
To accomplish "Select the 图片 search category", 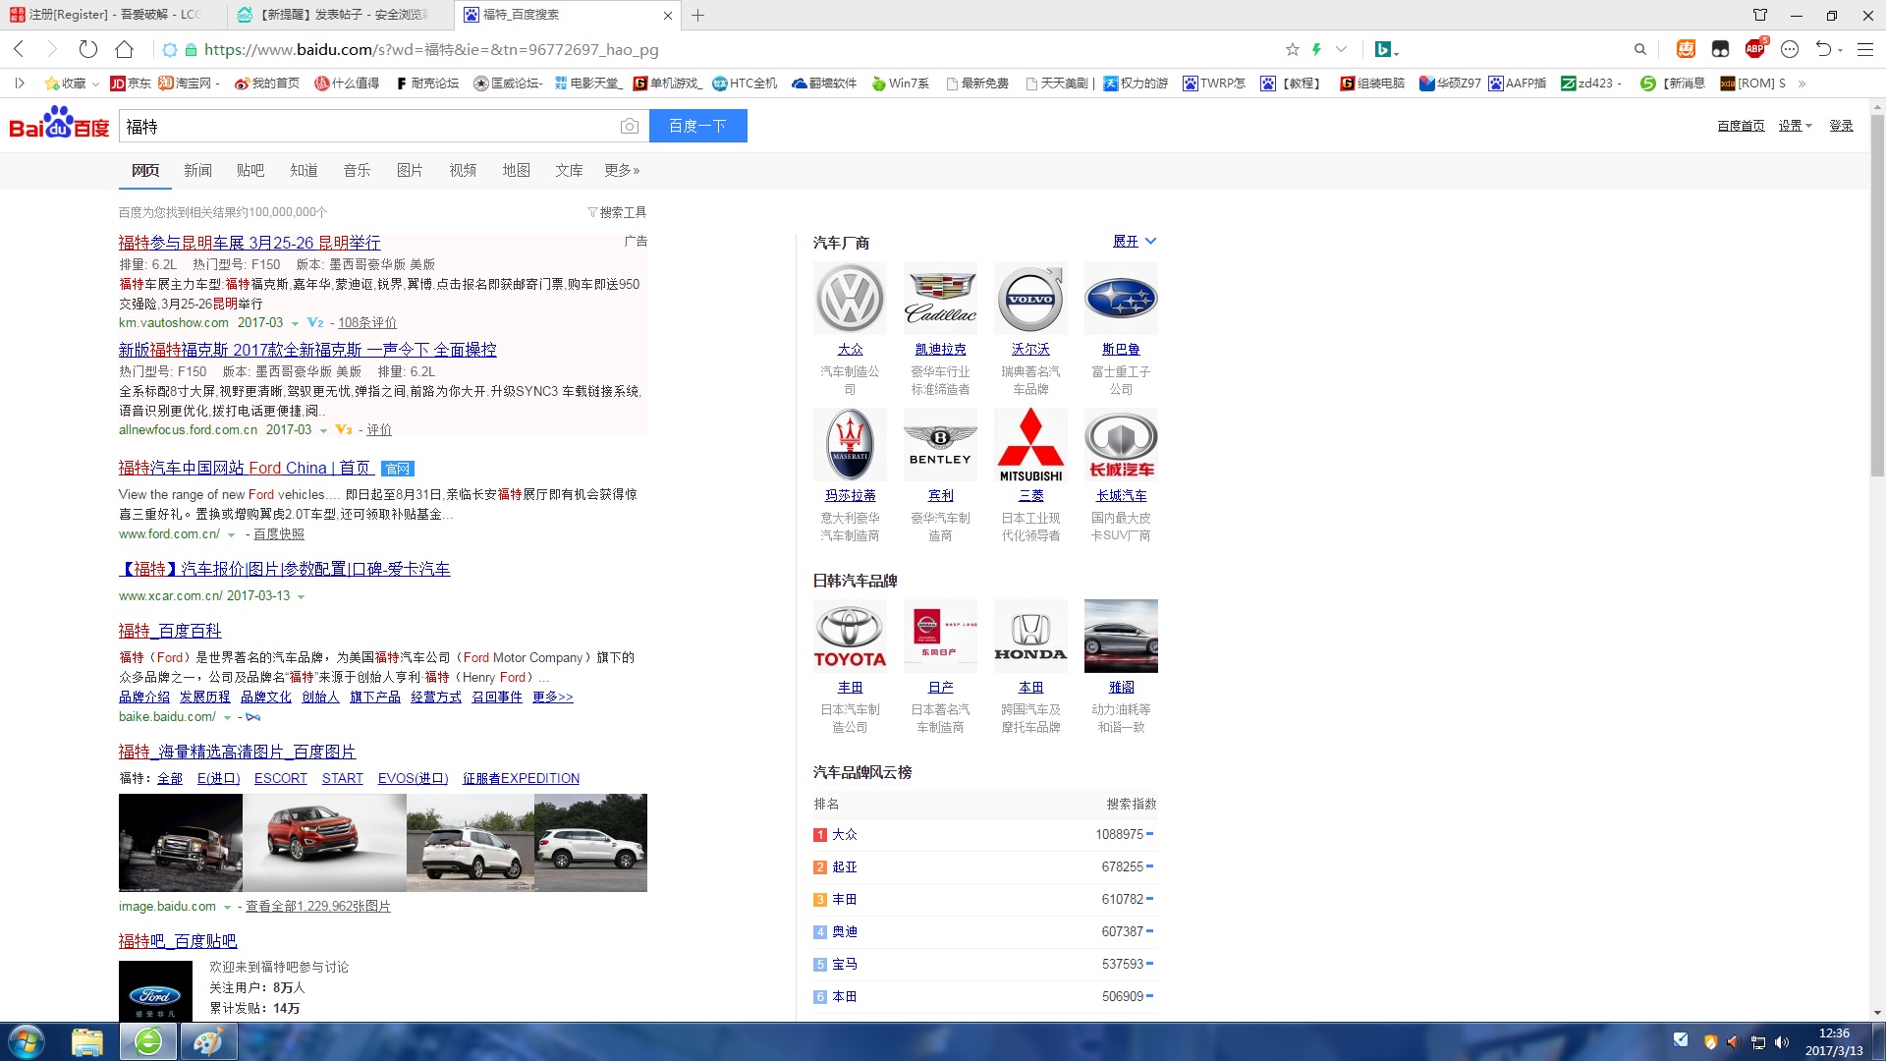I will 410,170.
